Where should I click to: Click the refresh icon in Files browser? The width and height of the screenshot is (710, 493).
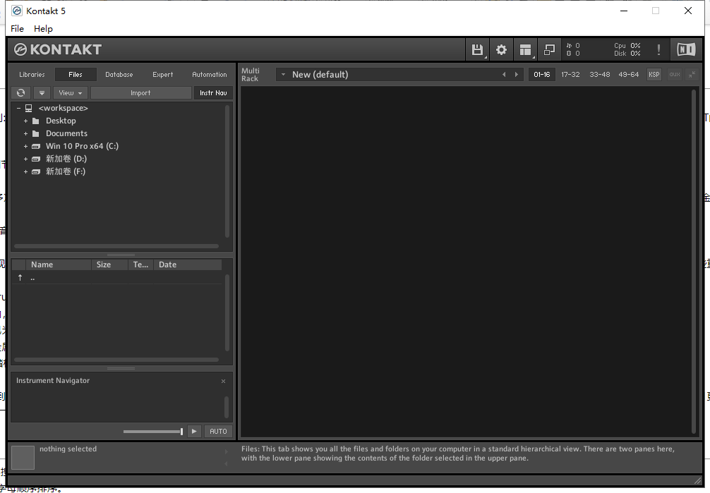[x=21, y=93]
